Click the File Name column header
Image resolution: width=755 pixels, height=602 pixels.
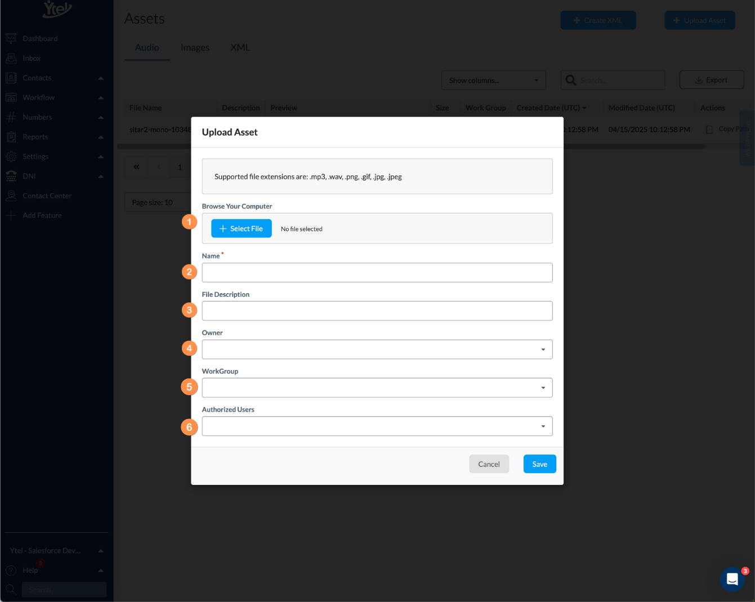click(x=145, y=108)
